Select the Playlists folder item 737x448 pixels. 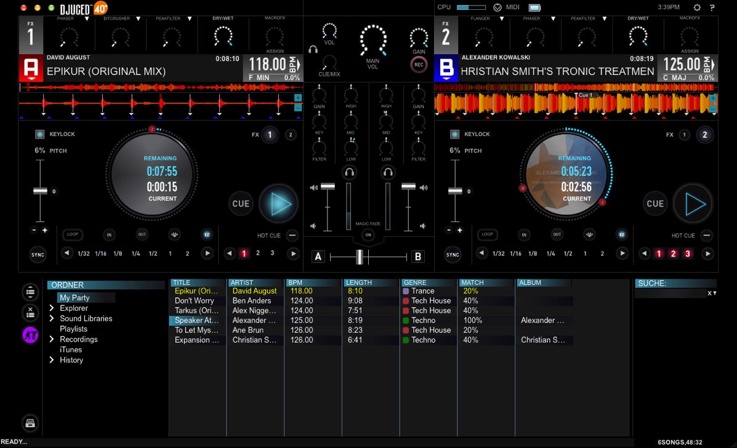tap(73, 329)
